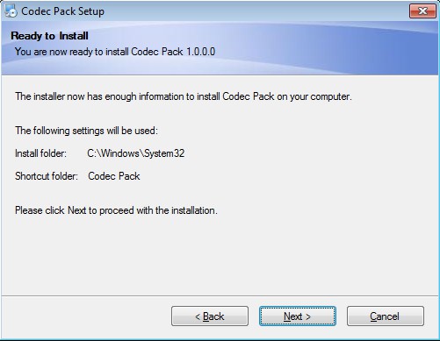Click the "Install folder:" label

click(x=40, y=153)
